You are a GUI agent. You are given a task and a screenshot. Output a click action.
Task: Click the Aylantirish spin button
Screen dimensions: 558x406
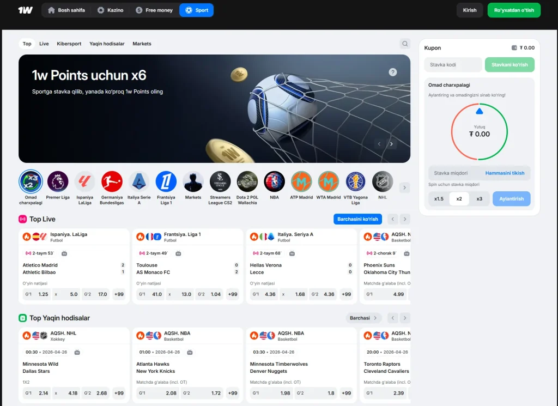pyautogui.click(x=511, y=199)
